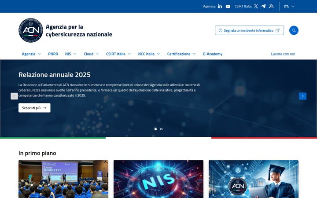Viewport: 317px width, 198px height.
Task: Open the Agenzia YouTube channel icon
Action: [x=228, y=7]
